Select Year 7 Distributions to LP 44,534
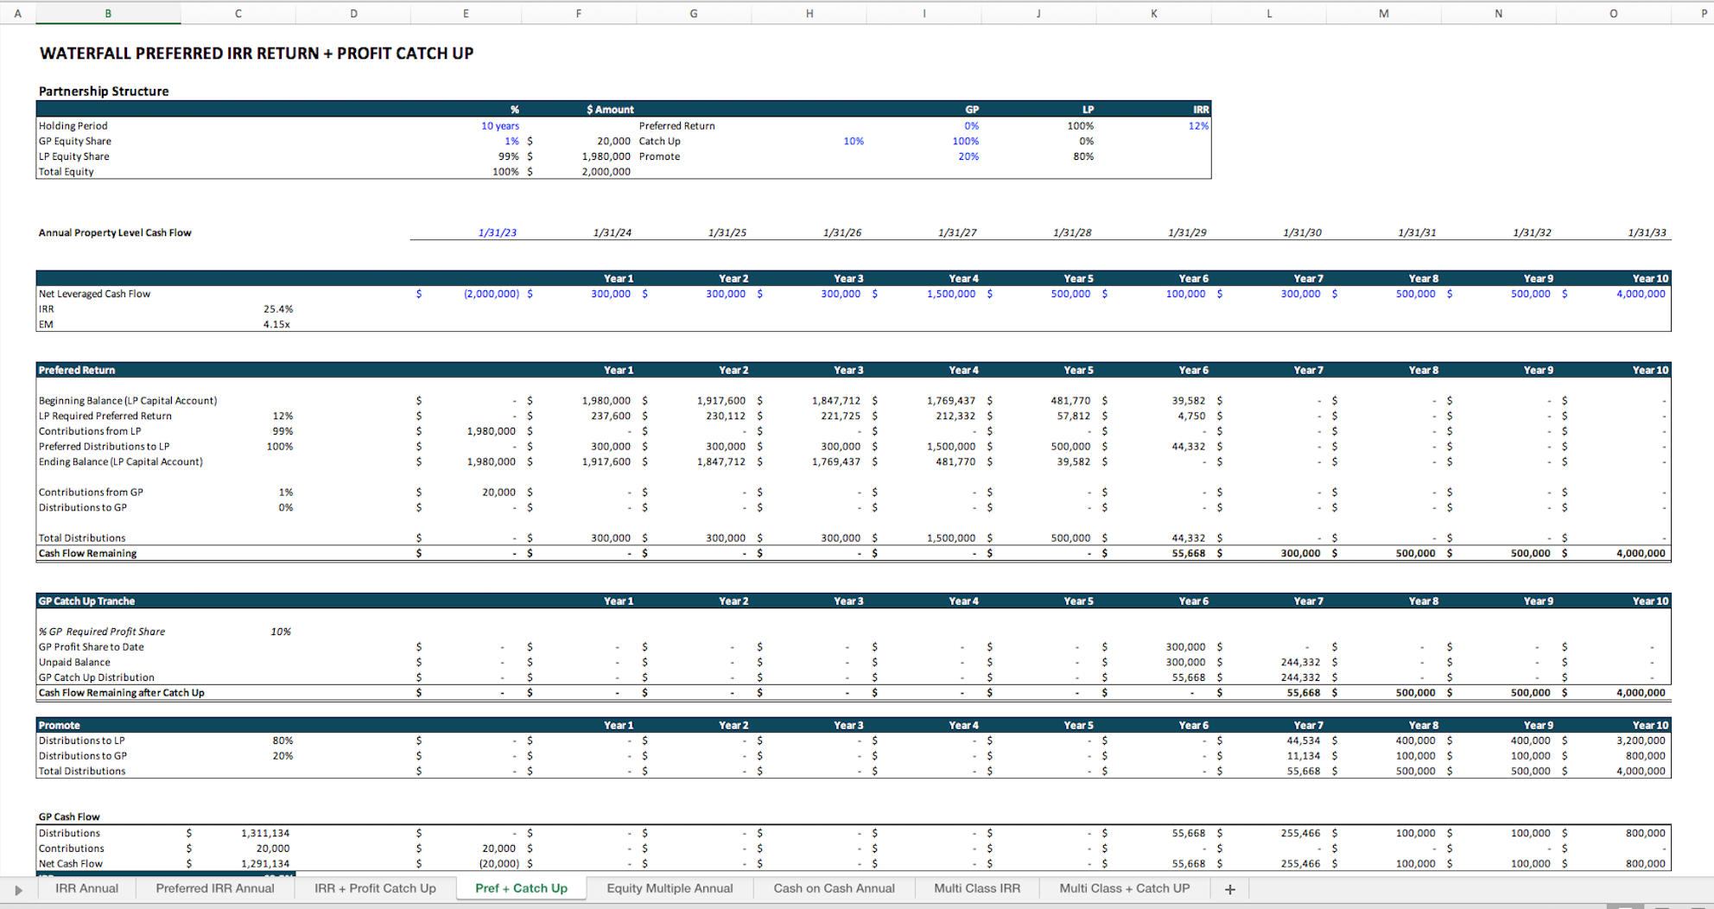Viewport: 1714px width, 909px height. pyautogui.click(x=1303, y=741)
